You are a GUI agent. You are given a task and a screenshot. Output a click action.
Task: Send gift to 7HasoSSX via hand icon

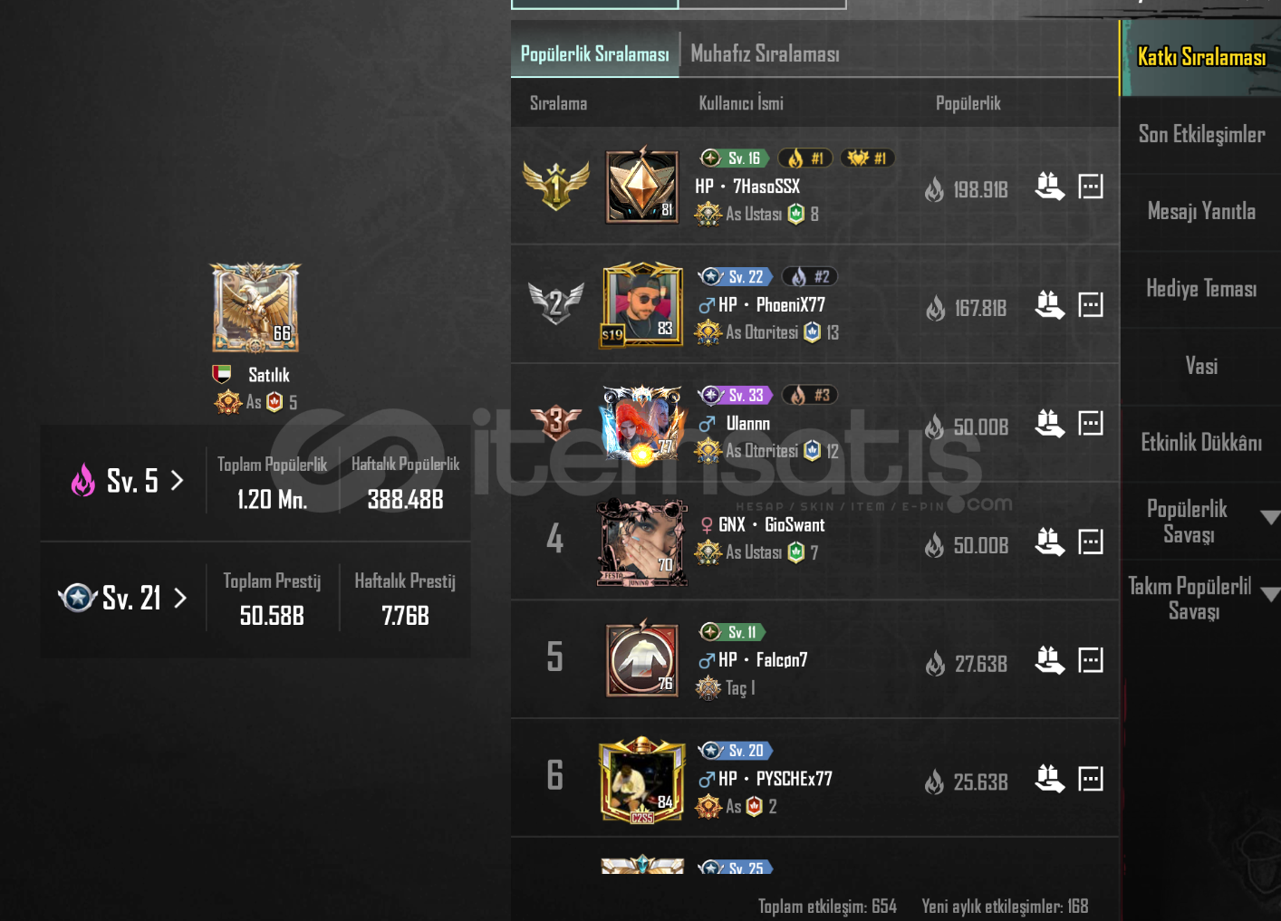tap(1049, 187)
